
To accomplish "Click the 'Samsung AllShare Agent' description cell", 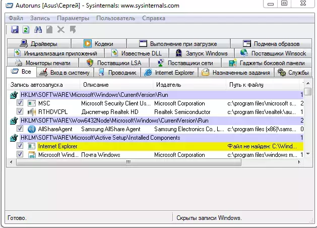I will pos(111,129).
